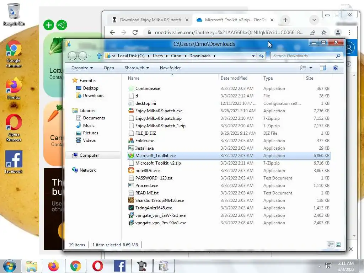Expand the arrow after Downloads breadcrumb
Screen dimensions: 364x273
coord(214,56)
